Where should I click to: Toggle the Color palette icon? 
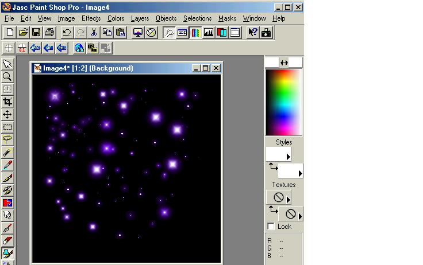point(195,33)
